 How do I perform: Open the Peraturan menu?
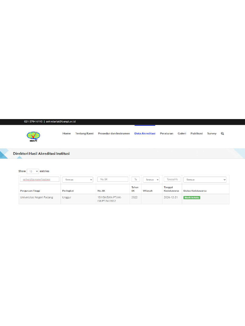[167, 133]
